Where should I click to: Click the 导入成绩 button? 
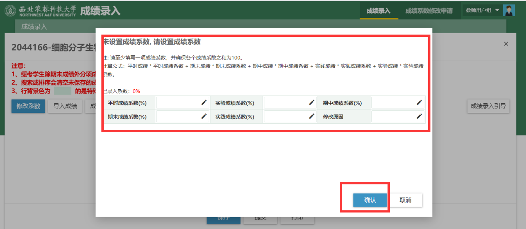65,106
